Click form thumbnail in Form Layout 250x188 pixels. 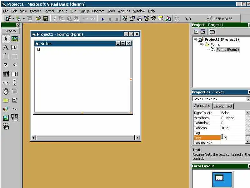[x=219, y=177]
